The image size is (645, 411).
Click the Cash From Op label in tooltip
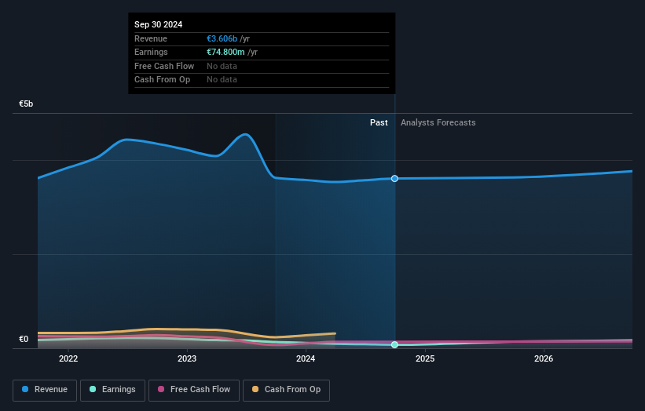click(x=162, y=80)
